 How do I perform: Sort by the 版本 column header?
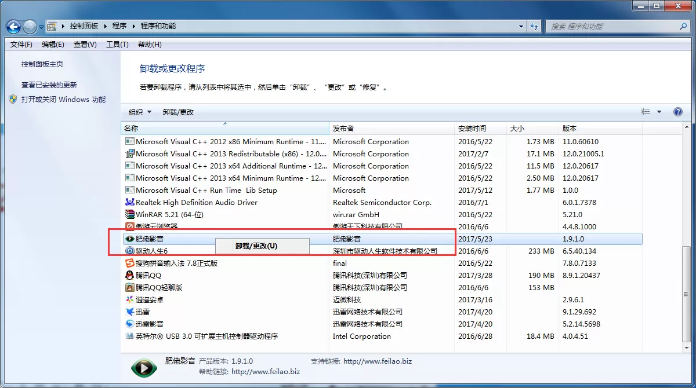600,129
